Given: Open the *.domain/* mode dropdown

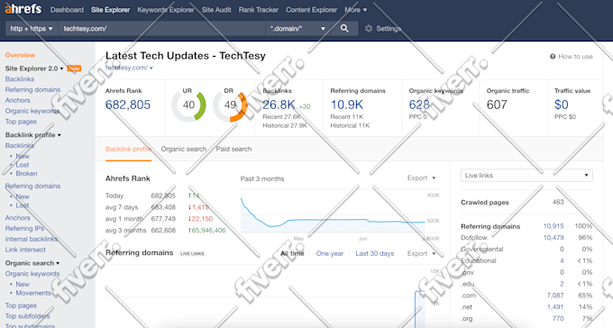Looking at the screenshot, I should [297, 29].
